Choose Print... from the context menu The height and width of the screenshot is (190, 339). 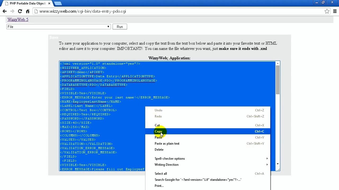(208, 186)
